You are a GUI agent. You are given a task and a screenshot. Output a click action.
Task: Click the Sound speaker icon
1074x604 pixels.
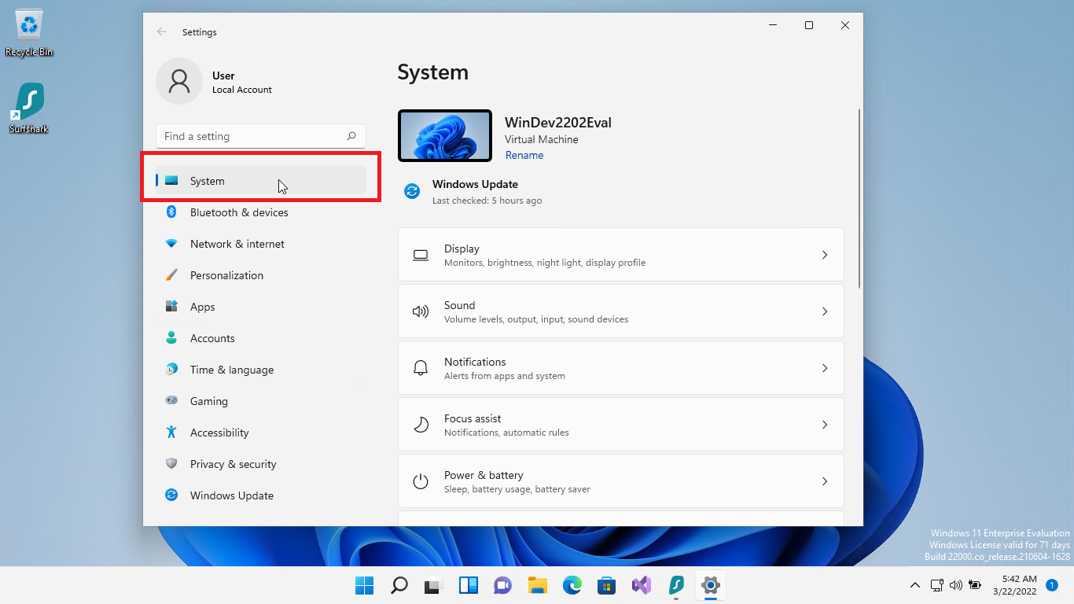[421, 311]
